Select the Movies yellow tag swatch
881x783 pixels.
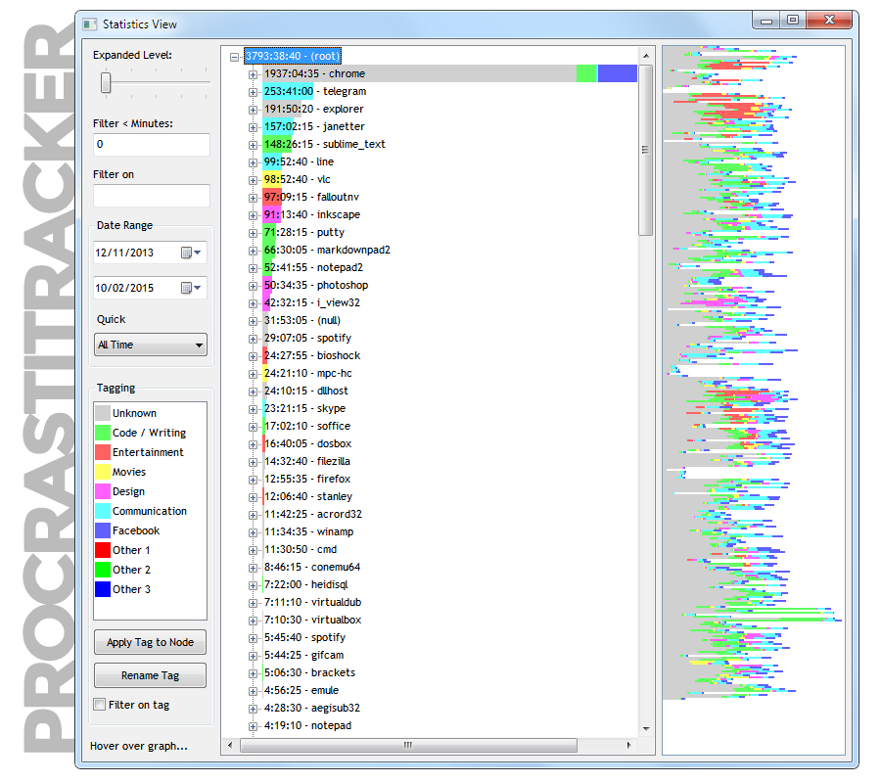pyautogui.click(x=103, y=473)
